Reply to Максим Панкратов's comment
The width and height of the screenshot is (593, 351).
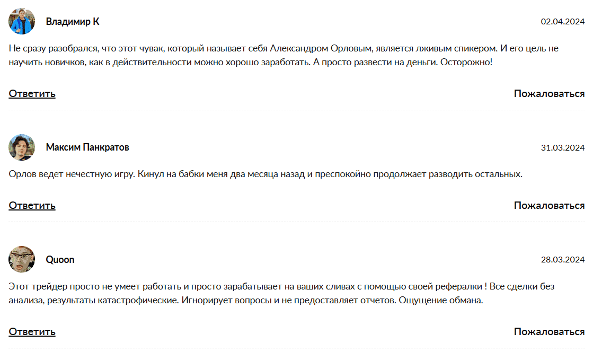click(32, 206)
